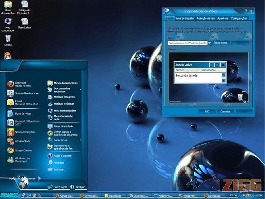Switch to Configurações tab
265x199 pixels.
tap(239, 19)
